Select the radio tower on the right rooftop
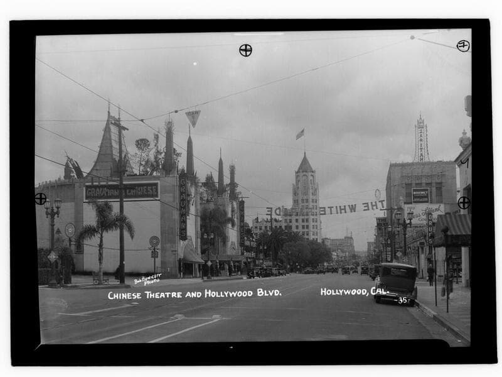Viewport: 502px width, 377px height. coord(421,139)
